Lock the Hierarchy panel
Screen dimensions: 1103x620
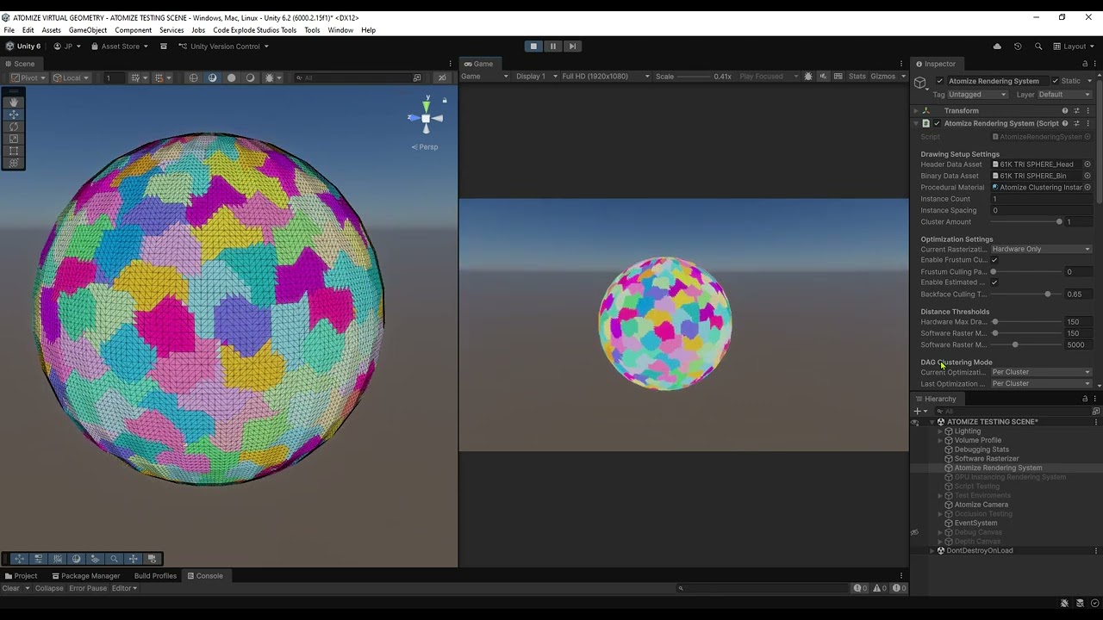point(1085,399)
